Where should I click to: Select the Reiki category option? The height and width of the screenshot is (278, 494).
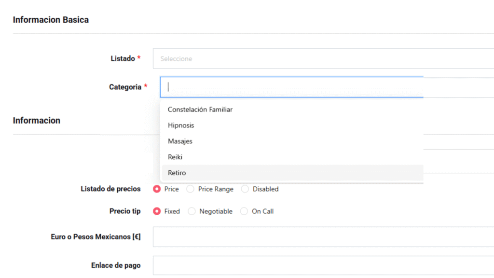coord(175,157)
